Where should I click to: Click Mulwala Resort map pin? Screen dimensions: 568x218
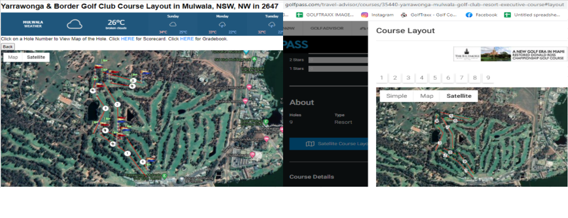245,101
